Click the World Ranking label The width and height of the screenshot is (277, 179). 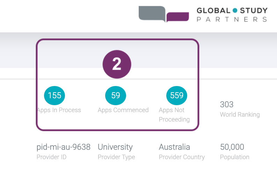pos(240,114)
